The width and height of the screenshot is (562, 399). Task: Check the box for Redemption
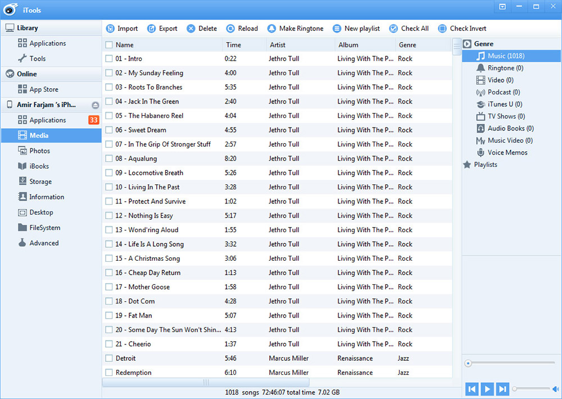coord(109,373)
